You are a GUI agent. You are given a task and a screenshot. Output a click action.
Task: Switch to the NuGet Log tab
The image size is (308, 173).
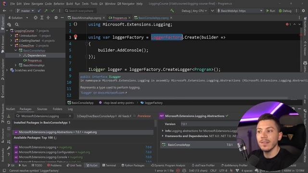coord(70,109)
